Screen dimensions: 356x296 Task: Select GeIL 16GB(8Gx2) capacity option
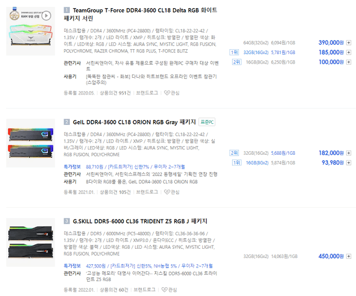click(257, 163)
